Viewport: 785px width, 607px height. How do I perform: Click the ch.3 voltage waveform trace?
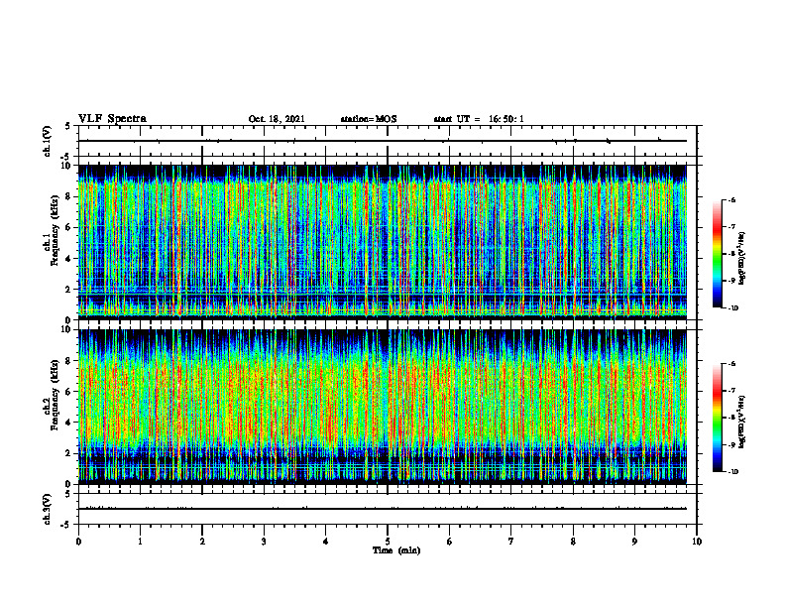pyautogui.click(x=383, y=509)
